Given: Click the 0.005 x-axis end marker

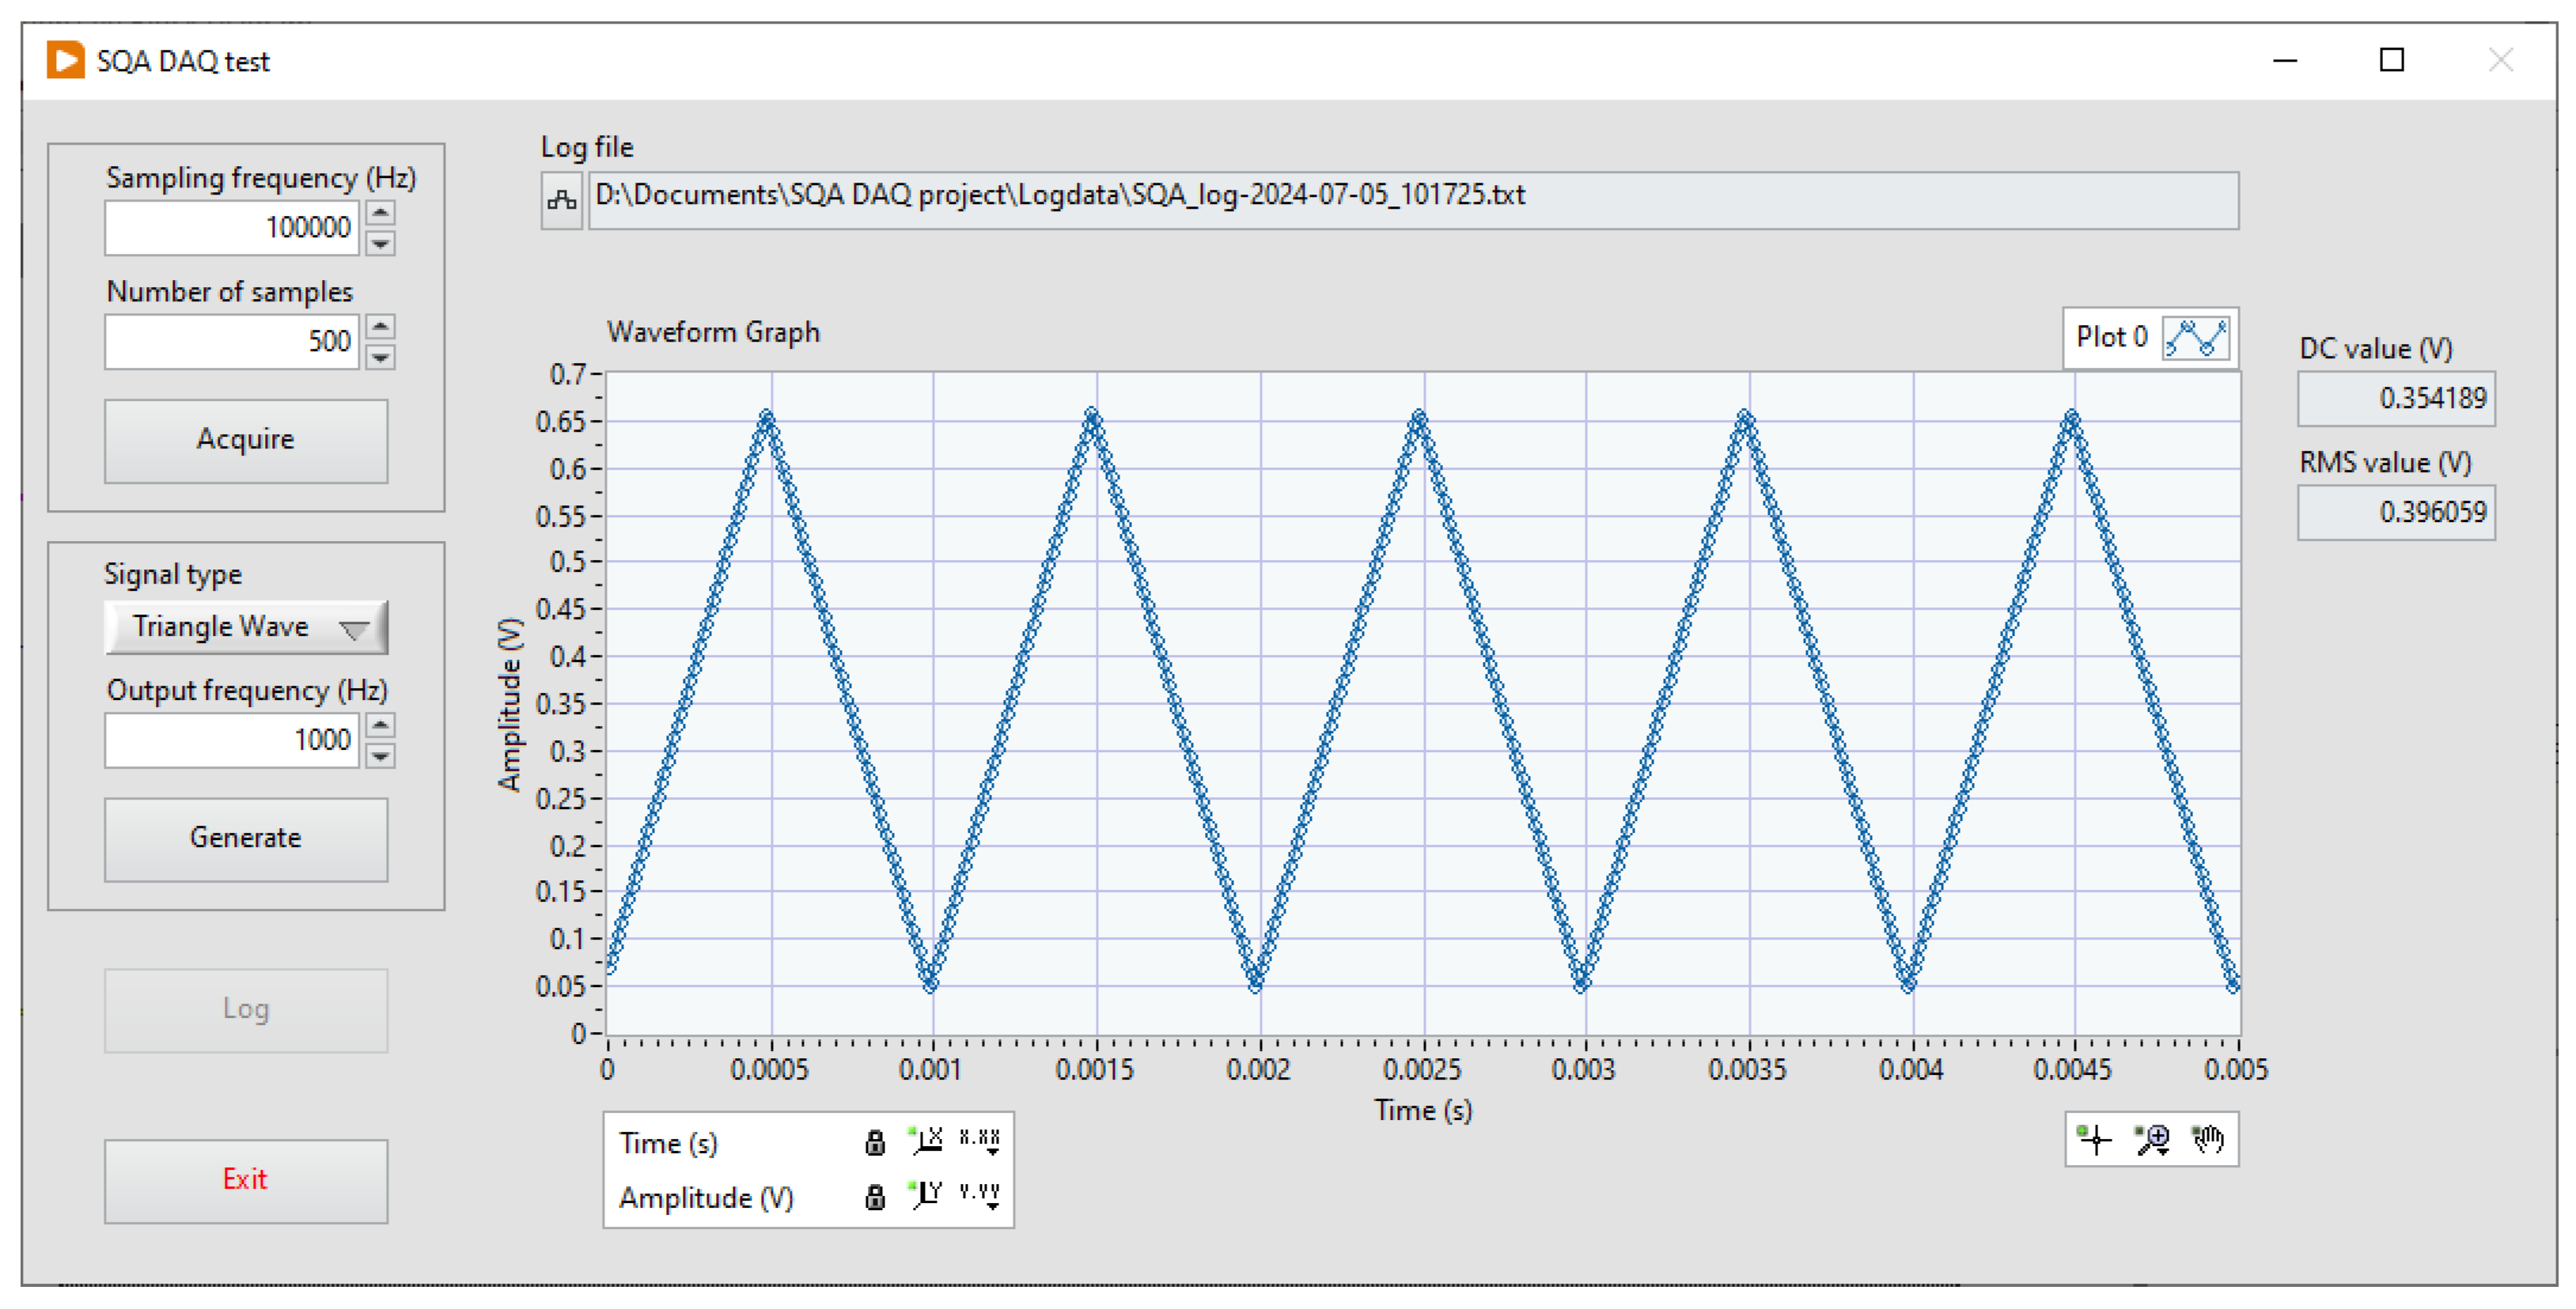Looking at the screenshot, I should (2236, 1069).
